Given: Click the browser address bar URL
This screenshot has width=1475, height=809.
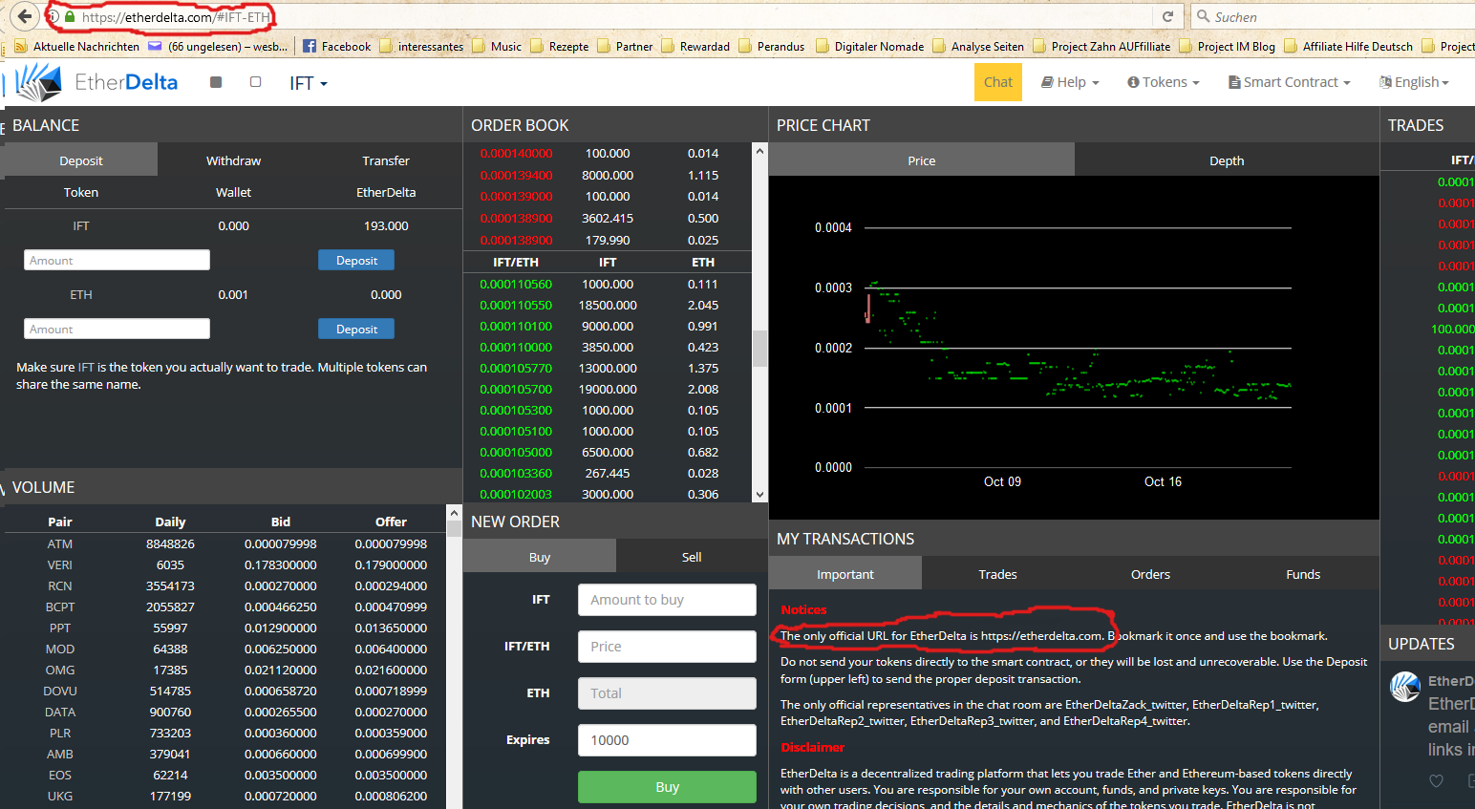Looking at the screenshot, I should coord(176,17).
